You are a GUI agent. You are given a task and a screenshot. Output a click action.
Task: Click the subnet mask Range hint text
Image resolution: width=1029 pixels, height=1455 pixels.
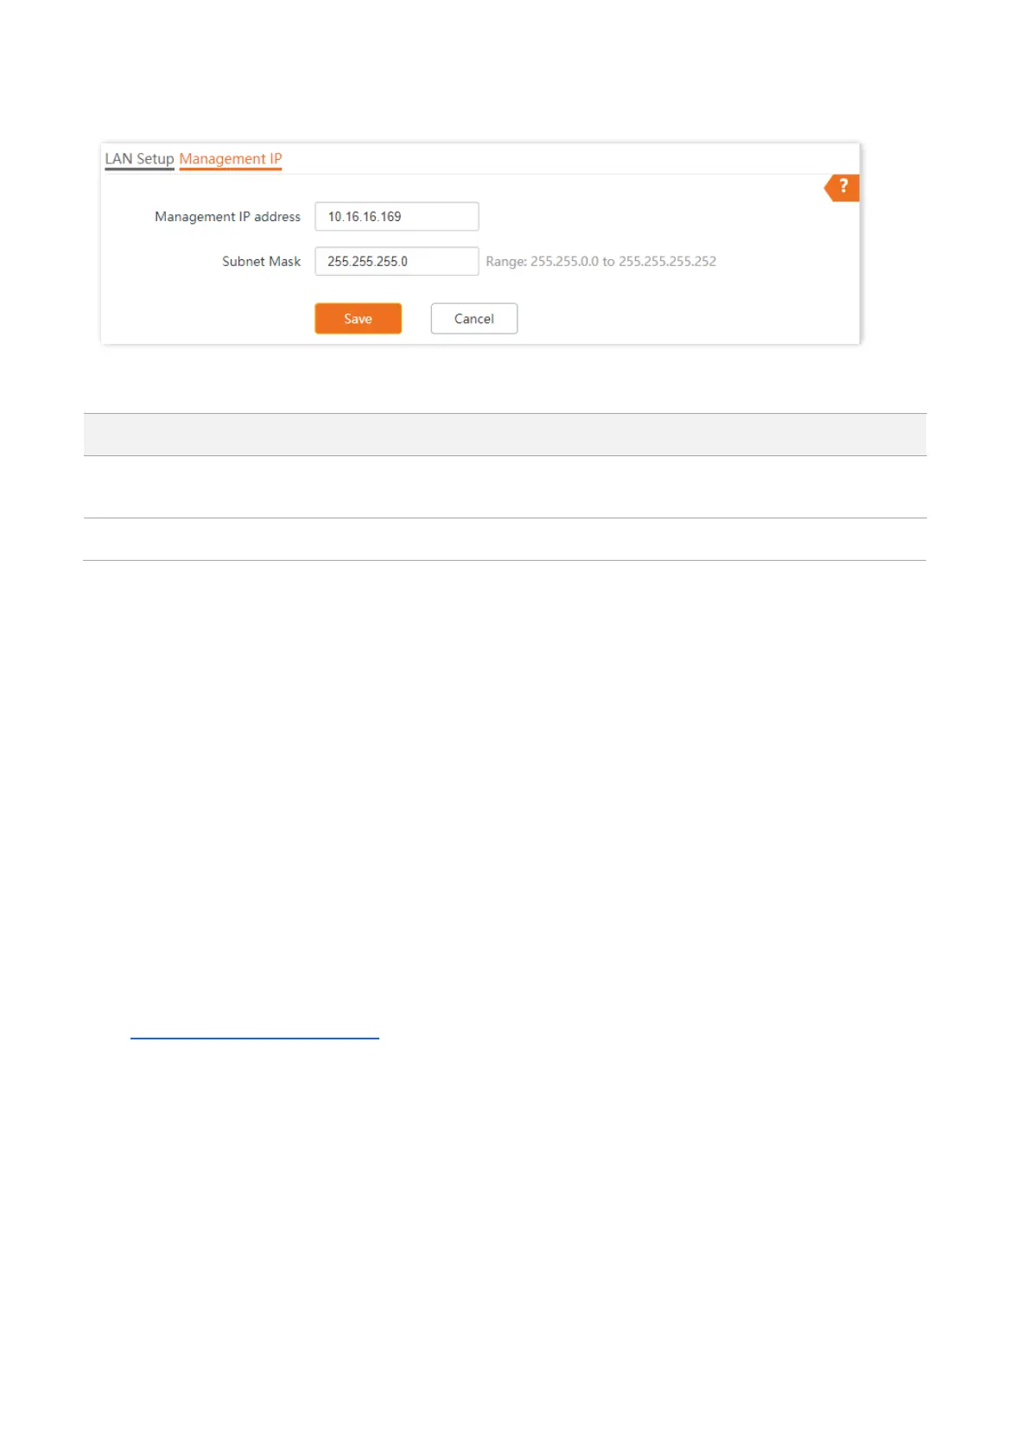tap(600, 261)
